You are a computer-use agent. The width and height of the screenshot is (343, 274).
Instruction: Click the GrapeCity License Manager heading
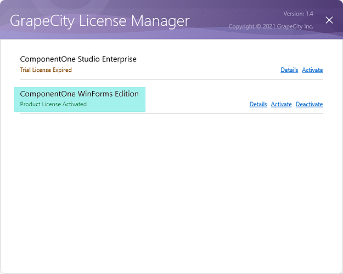point(99,21)
